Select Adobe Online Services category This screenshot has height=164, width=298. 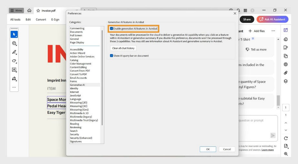coord(82,57)
